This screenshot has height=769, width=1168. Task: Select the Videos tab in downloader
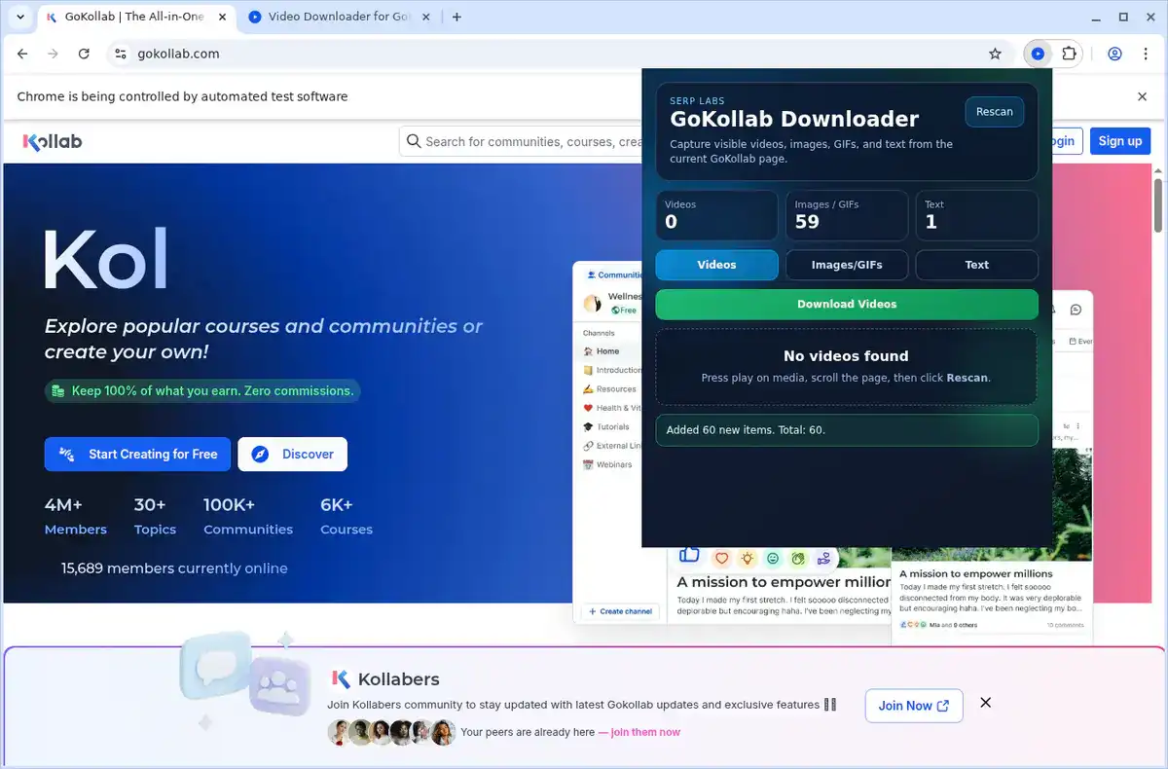tap(716, 265)
